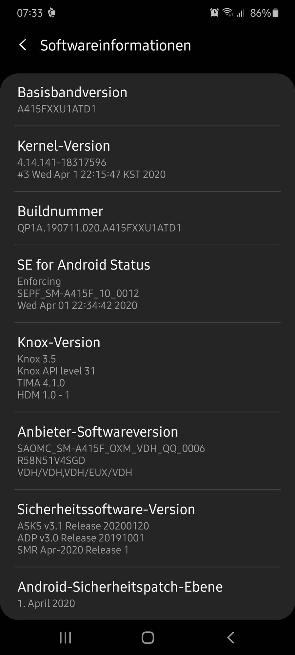Tap the recent apps navigation icon
Screen dimensions: 295x655
[65, 638]
